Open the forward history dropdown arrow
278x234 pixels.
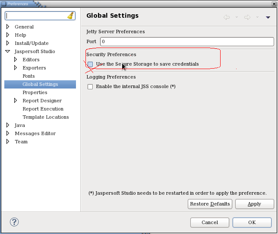[257, 17]
